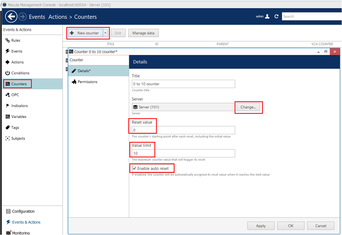The image size is (342, 235).
Task: Toggle the Enable auto reset checkbox
Action: (x=135, y=168)
